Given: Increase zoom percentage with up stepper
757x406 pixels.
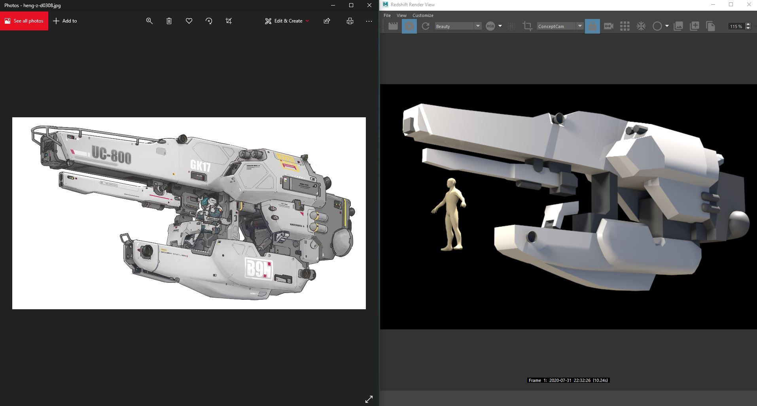Looking at the screenshot, I should pyautogui.click(x=748, y=24).
